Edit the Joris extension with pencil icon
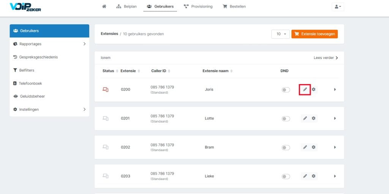This screenshot has width=389, height=194. [305, 89]
